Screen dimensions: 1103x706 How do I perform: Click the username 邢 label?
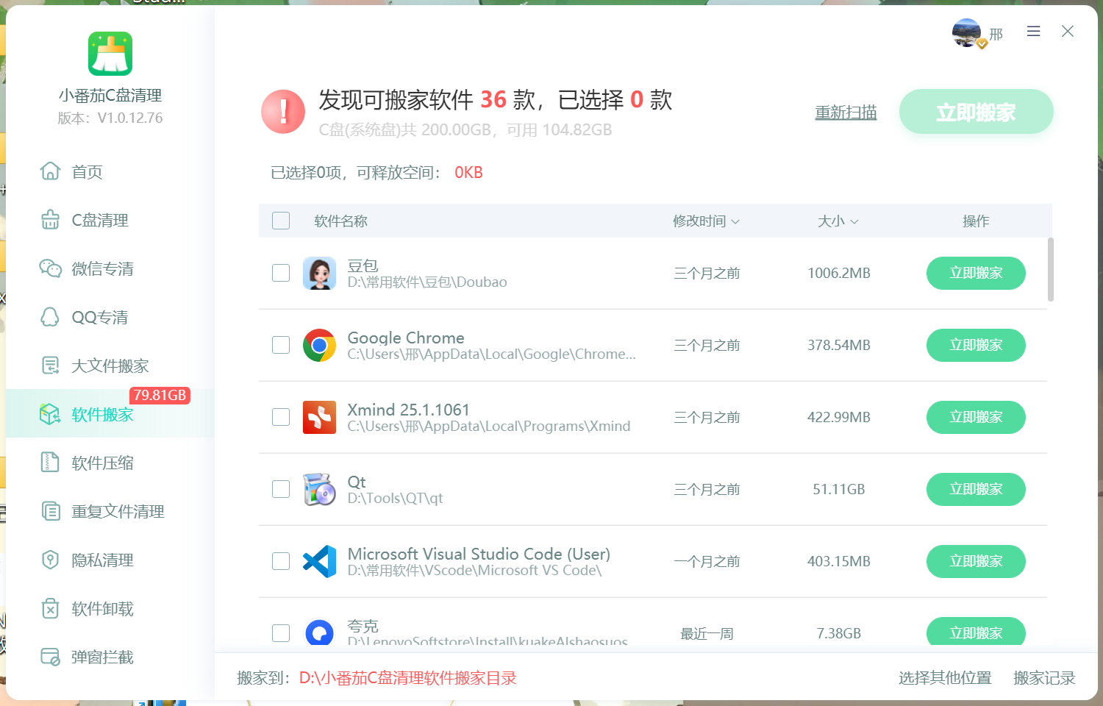pyautogui.click(x=996, y=35)
